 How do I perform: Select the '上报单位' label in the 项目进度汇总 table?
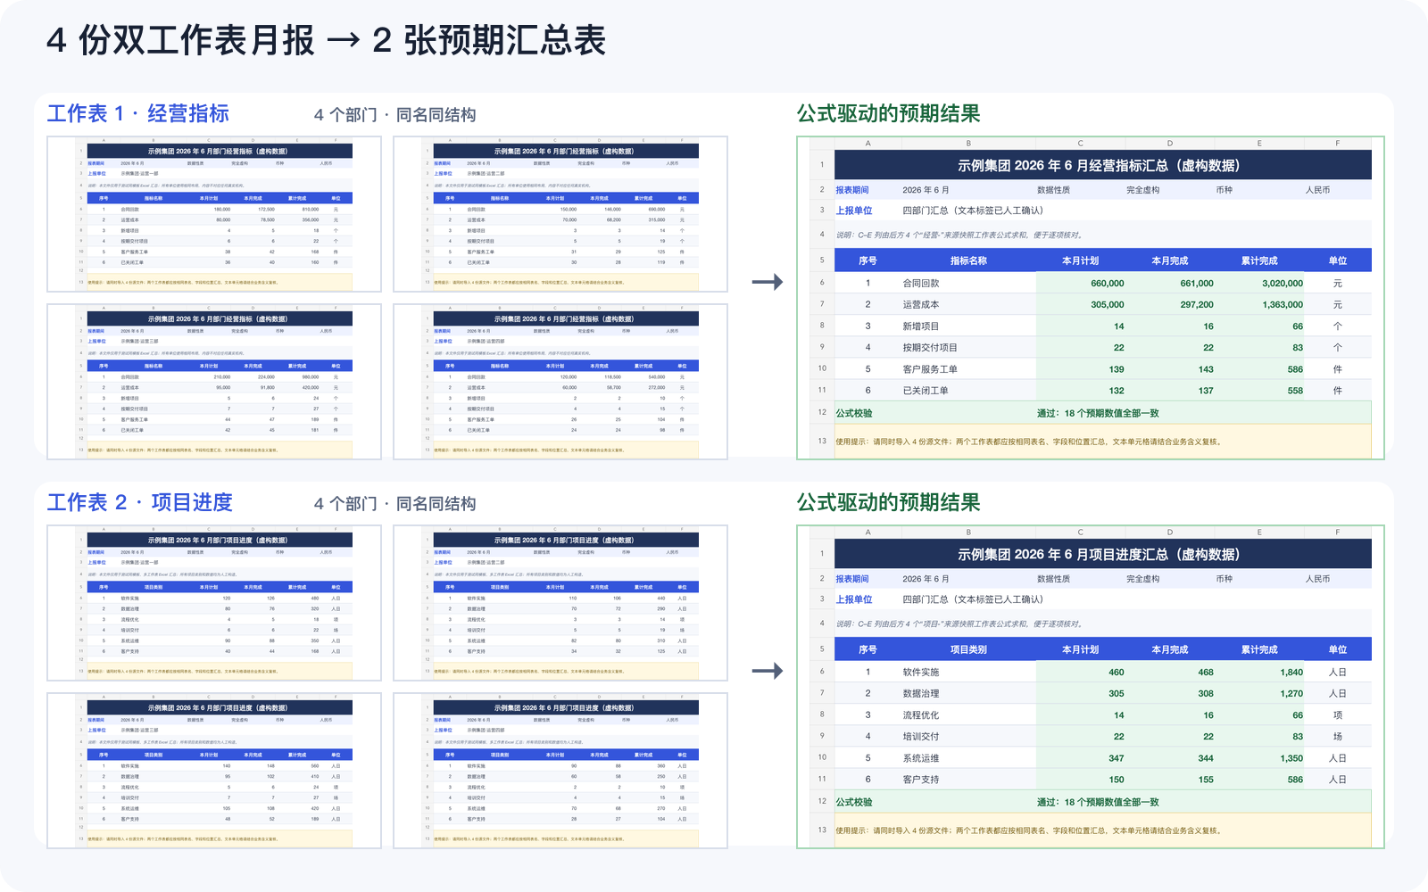[854, 599]
